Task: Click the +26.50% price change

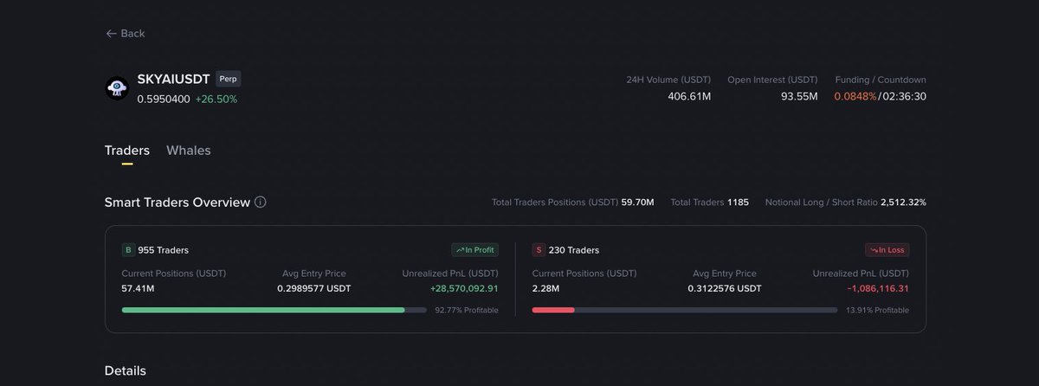Action: point(216,99)
